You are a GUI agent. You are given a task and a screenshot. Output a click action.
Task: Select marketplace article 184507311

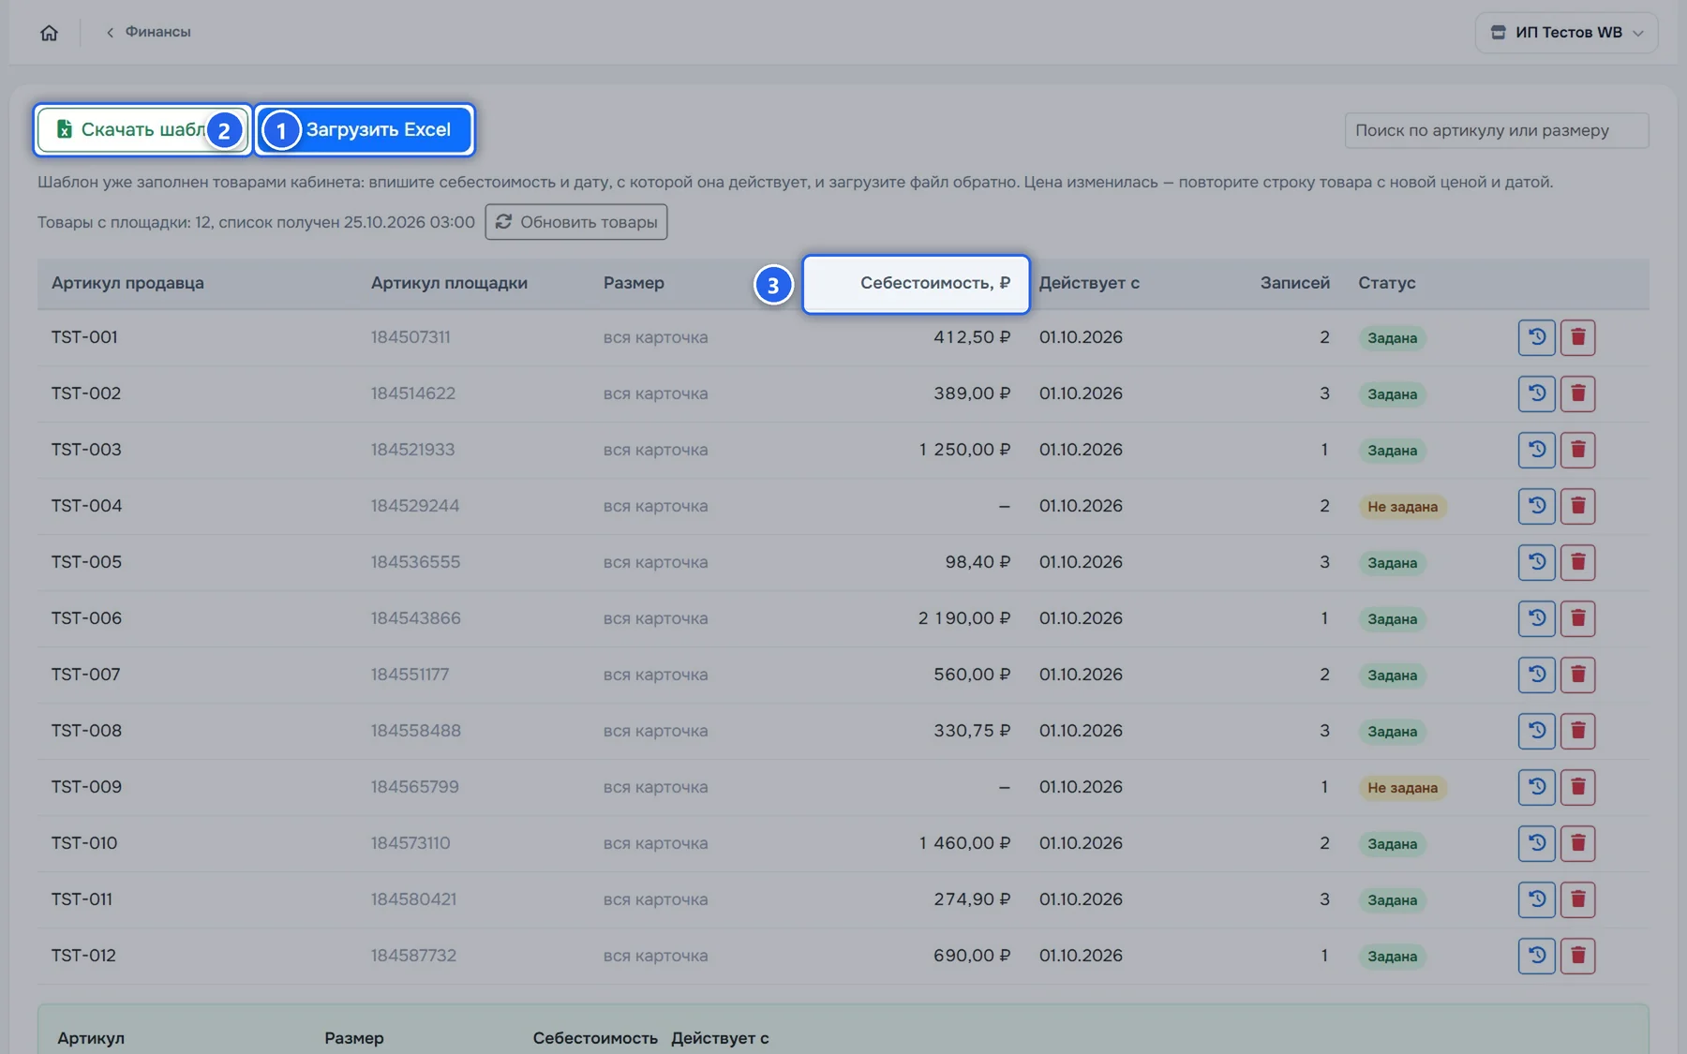click(x=411, y=337)
